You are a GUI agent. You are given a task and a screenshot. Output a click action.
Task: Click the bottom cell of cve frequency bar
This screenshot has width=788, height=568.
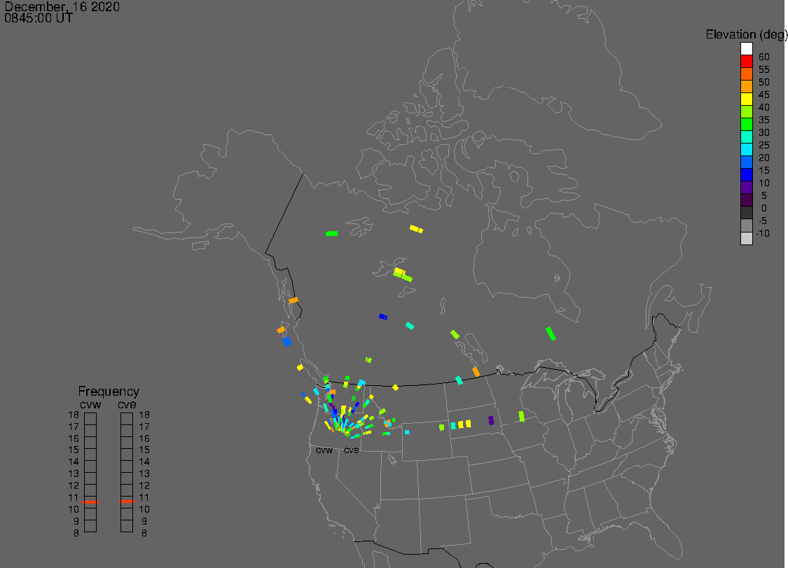click(127, 526)
